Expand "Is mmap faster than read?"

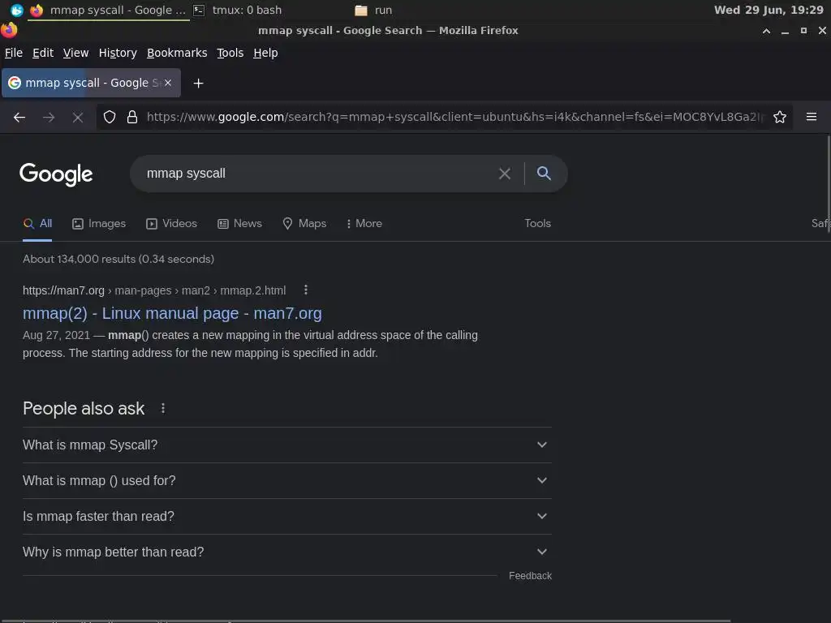(286, 516)
